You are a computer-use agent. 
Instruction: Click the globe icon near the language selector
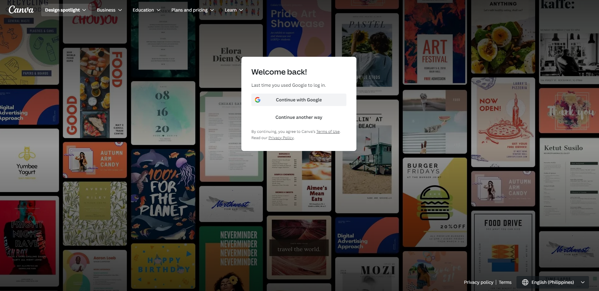526,282
